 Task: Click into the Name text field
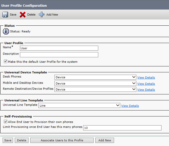click(x=59, y=48)
